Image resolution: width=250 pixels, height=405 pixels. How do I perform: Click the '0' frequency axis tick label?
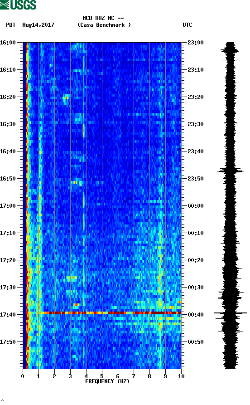pos(23,376)
